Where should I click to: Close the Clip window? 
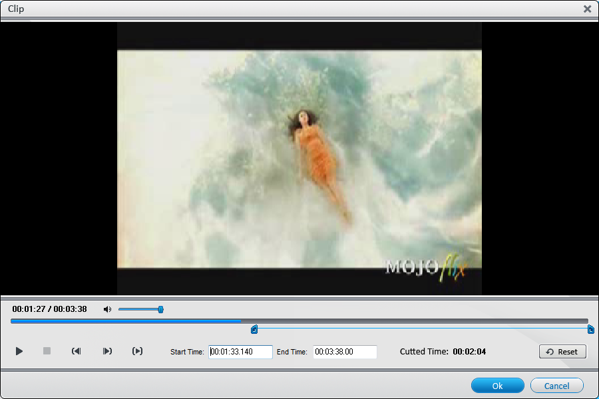click(x=588, y=9)
